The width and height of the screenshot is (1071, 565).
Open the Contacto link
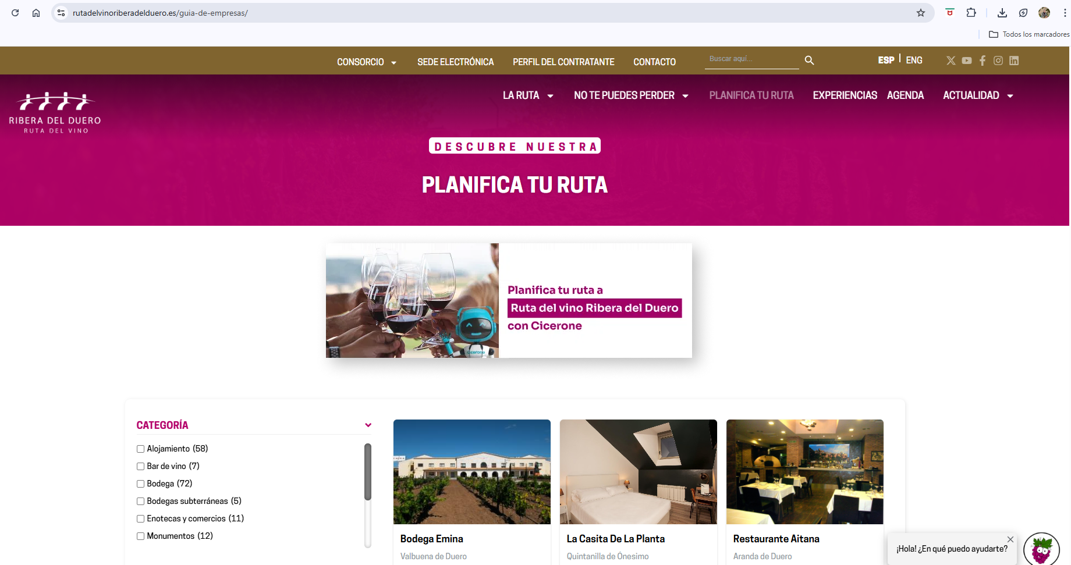654,62
